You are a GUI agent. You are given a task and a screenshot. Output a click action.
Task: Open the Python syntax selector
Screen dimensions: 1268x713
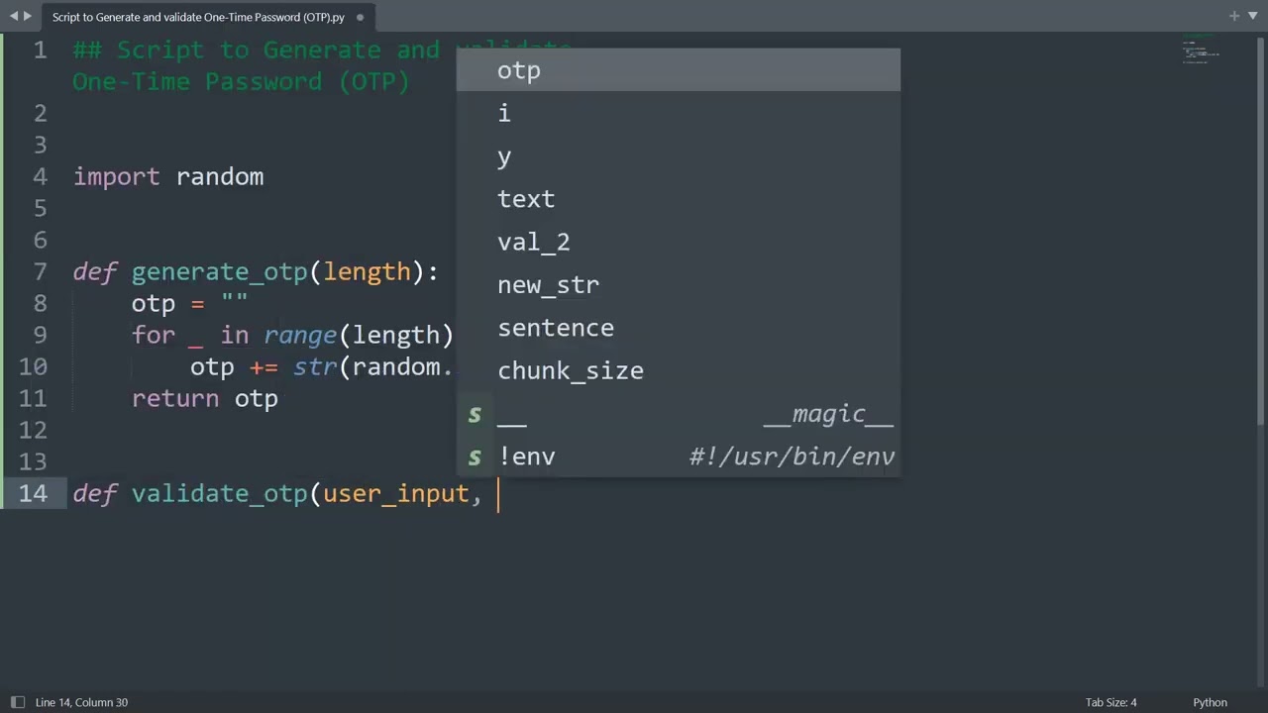click(1210, 702)
